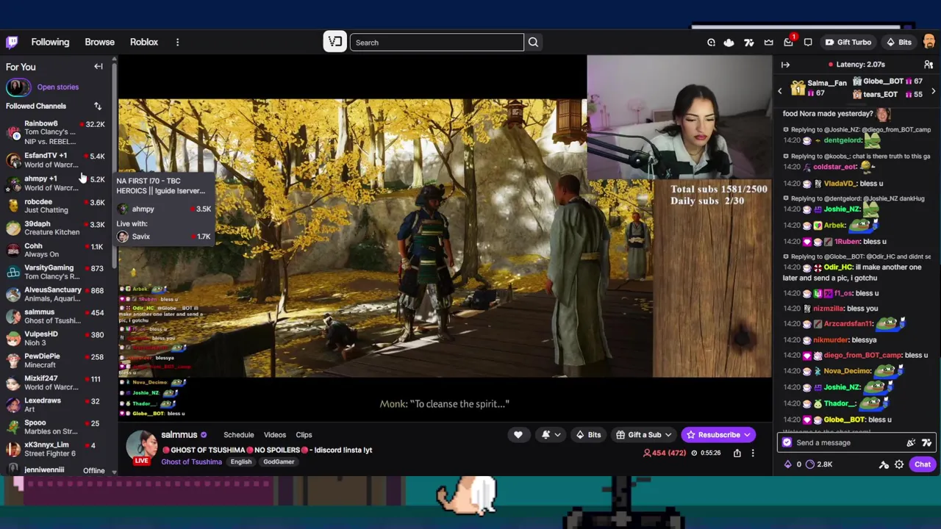
Task: Open the 7TV icon in top bar
Action: point(748,43)
